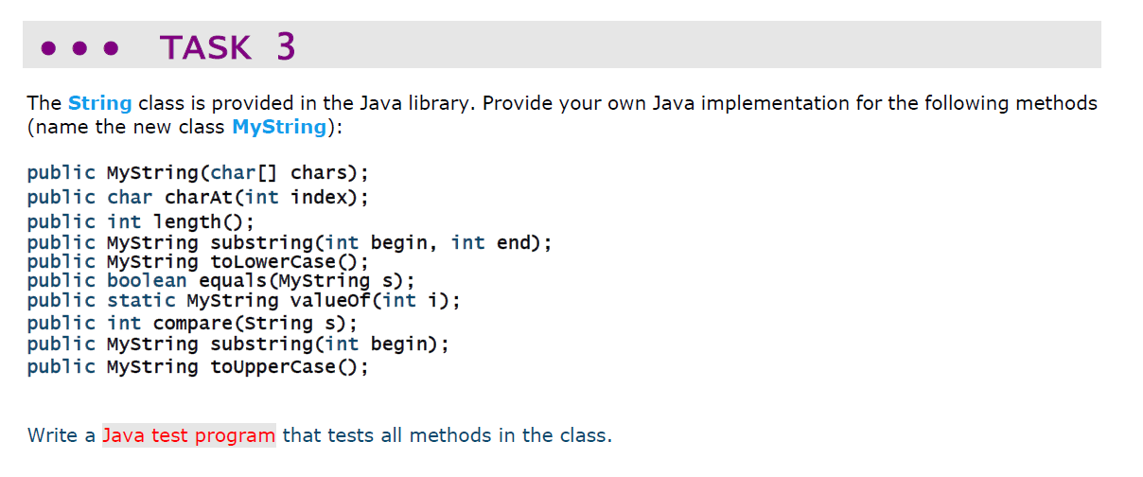Click the charAt(int index) method line
The image size is (1143, 477).
(198, 198)
